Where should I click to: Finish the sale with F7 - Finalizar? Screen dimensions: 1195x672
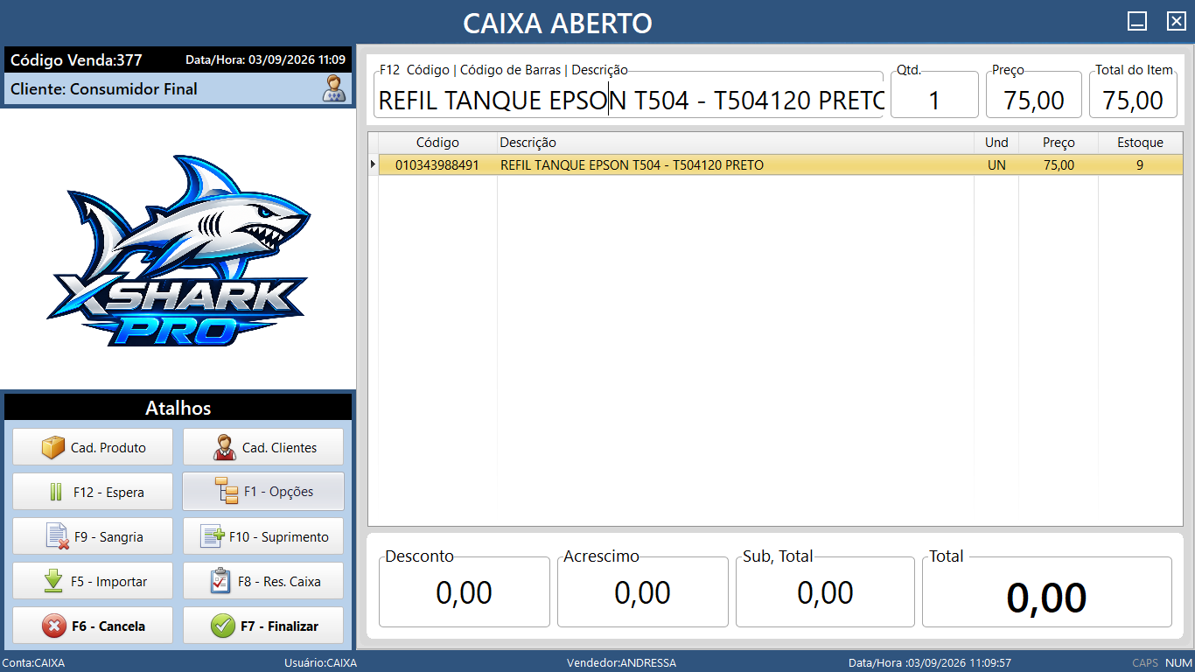click(263, 626)
